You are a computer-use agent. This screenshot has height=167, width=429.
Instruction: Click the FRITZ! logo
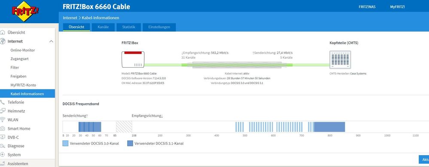tap(25, 11)
